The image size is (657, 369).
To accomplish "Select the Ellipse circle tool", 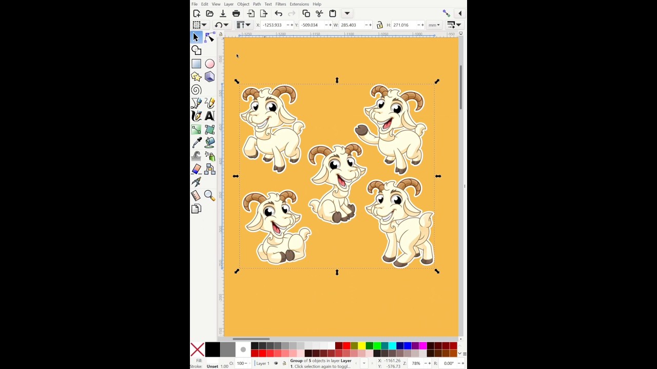I will [x=209, y=64].
